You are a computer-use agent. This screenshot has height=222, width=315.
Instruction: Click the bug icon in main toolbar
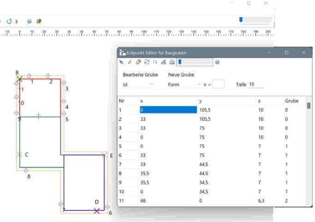tap(39, 21)
